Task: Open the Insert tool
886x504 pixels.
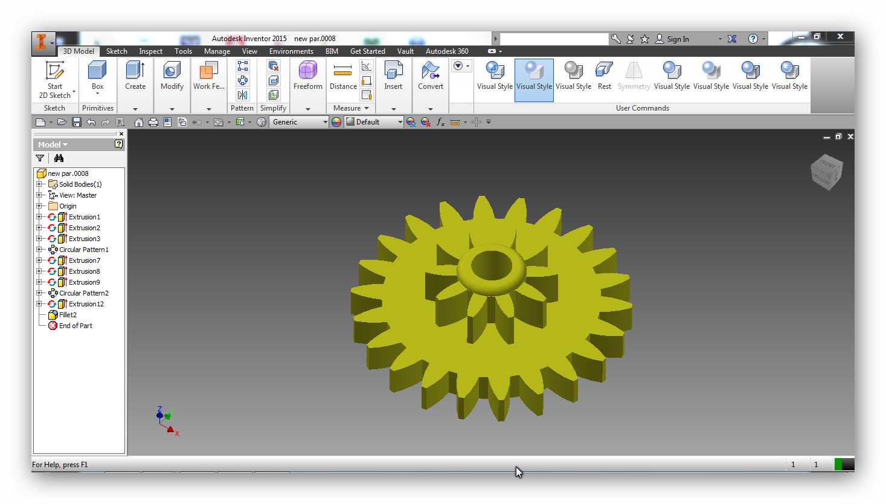Action: [x=393, y=76]
